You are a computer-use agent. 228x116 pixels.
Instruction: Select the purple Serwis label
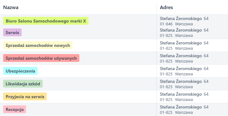coord(12,32)
